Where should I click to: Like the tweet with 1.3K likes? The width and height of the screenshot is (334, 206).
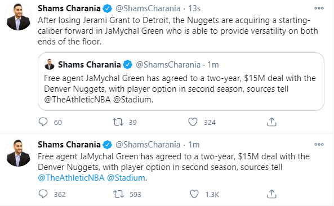(194, 194)
